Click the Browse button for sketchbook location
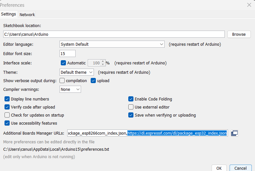Image resolution: width=255 pixels, height=171 pixels. pos(239,34)
